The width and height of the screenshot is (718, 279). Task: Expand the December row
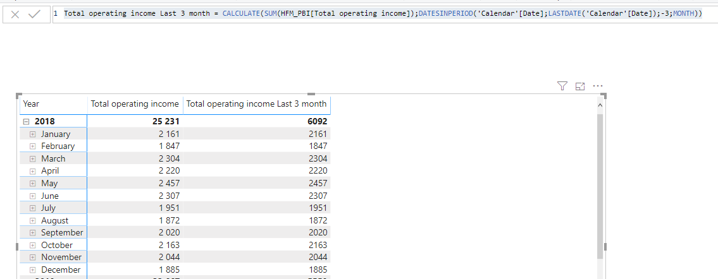click(32, 270)
